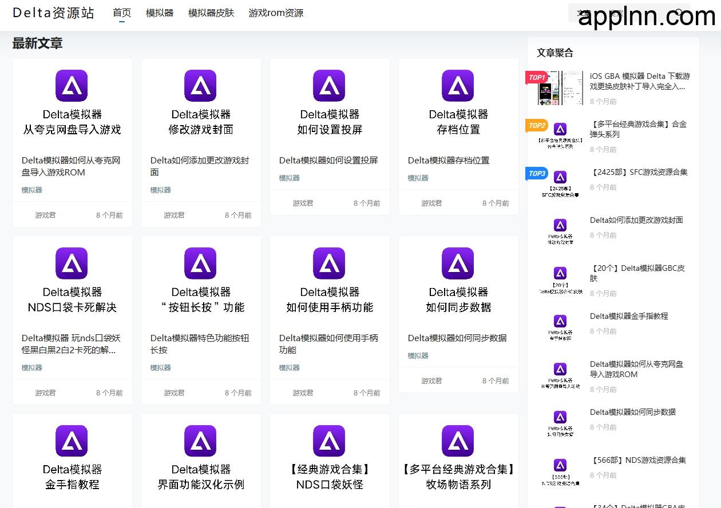The image size is (721, 508).
Task: Click the Delta icon on 存档位置 card
Action: click(458, 85)
